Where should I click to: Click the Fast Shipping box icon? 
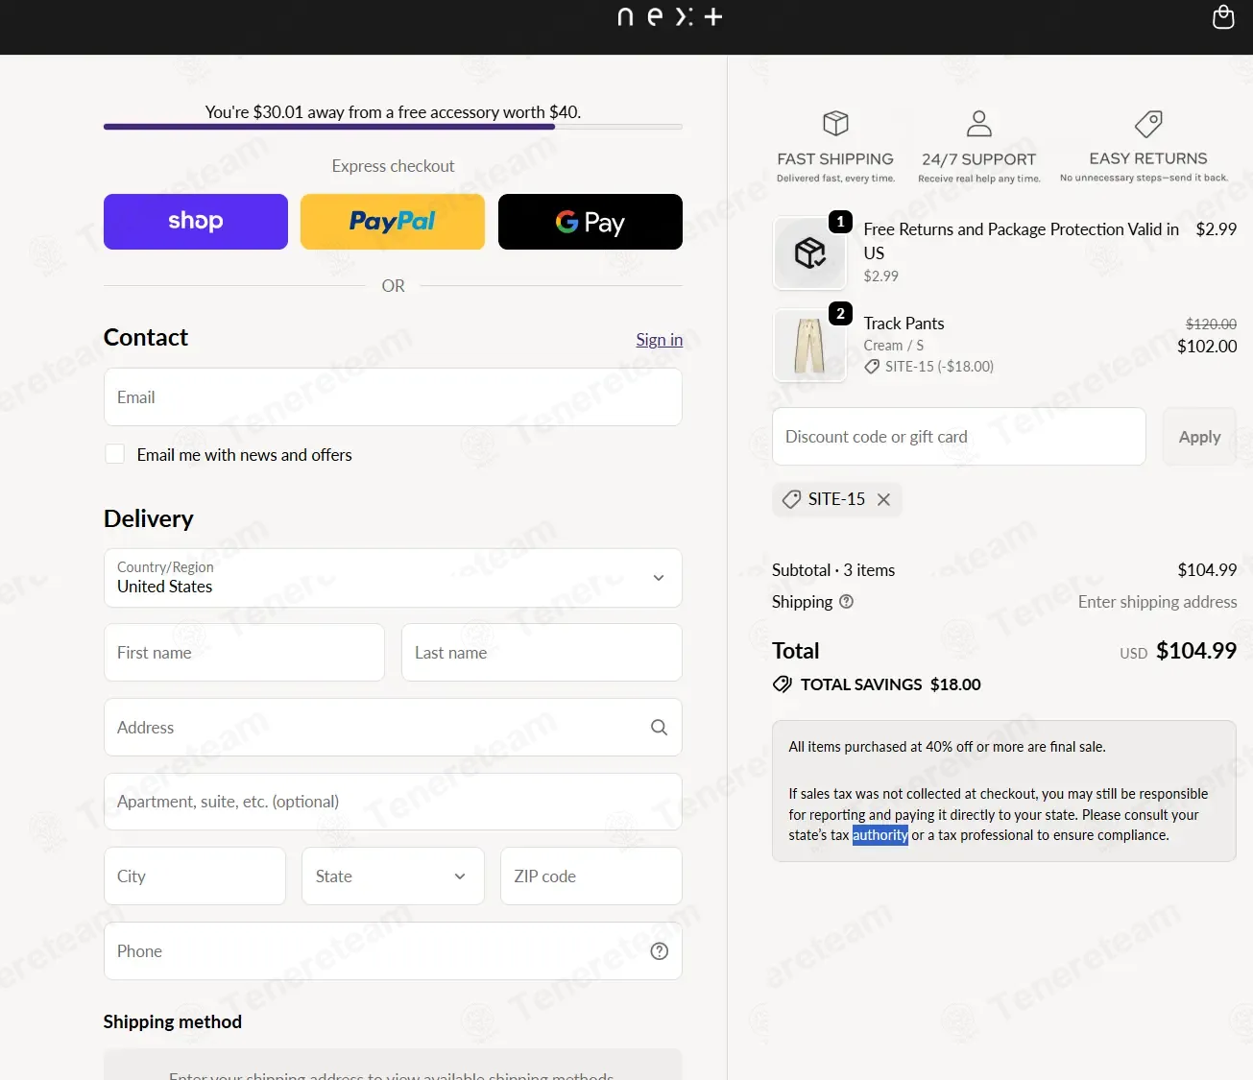click(835, 123)
